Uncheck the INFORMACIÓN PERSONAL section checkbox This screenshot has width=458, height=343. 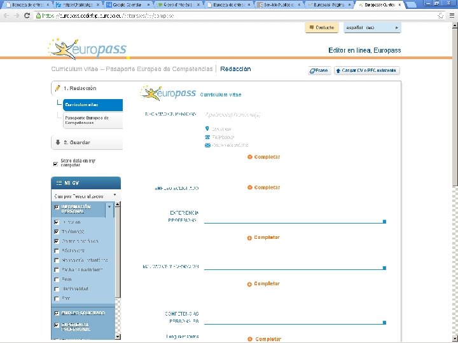[57, 207]
